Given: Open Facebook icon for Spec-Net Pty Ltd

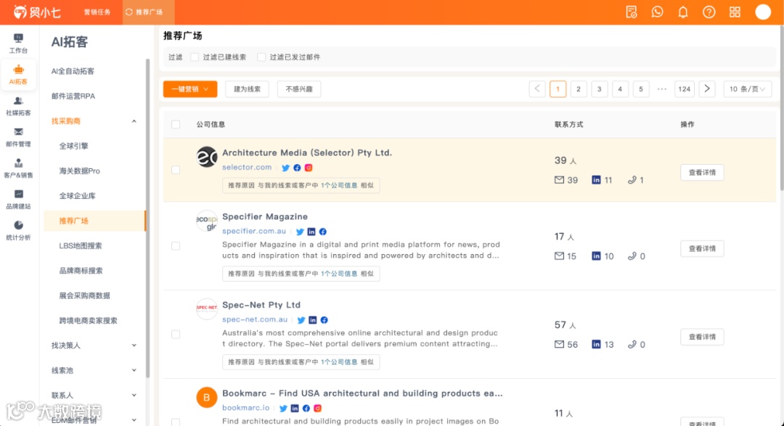Looking at the screenshot, I should [324, 320].
